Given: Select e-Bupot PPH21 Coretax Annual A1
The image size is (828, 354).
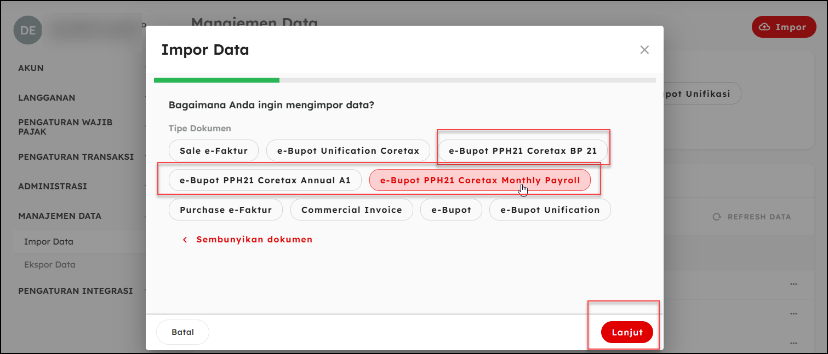Looking at the screenshot, I should (x=265, y=180).
